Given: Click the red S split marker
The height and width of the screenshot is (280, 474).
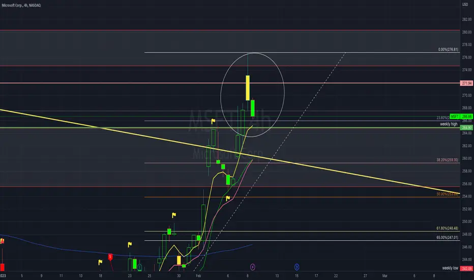Looking at the screenshot, I should pos(110,257).
